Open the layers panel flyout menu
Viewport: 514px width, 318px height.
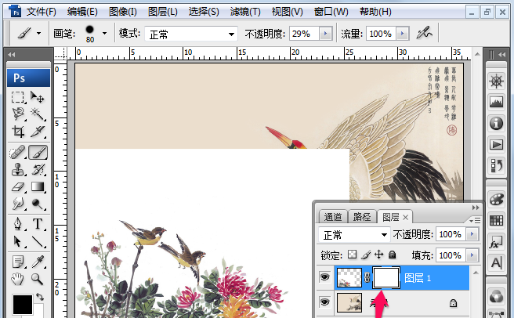(x=475, y=220)
